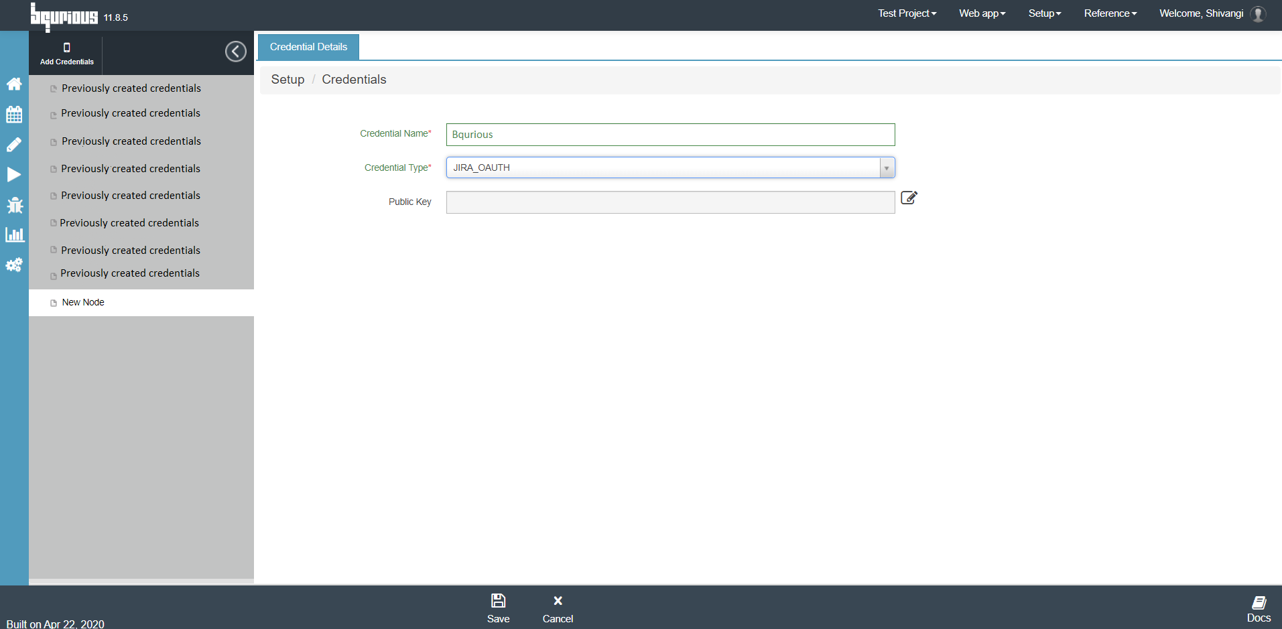1282x629 pixels.
Task: Click Credentials in the breadcrumb
Action: (x=354, y=80)
